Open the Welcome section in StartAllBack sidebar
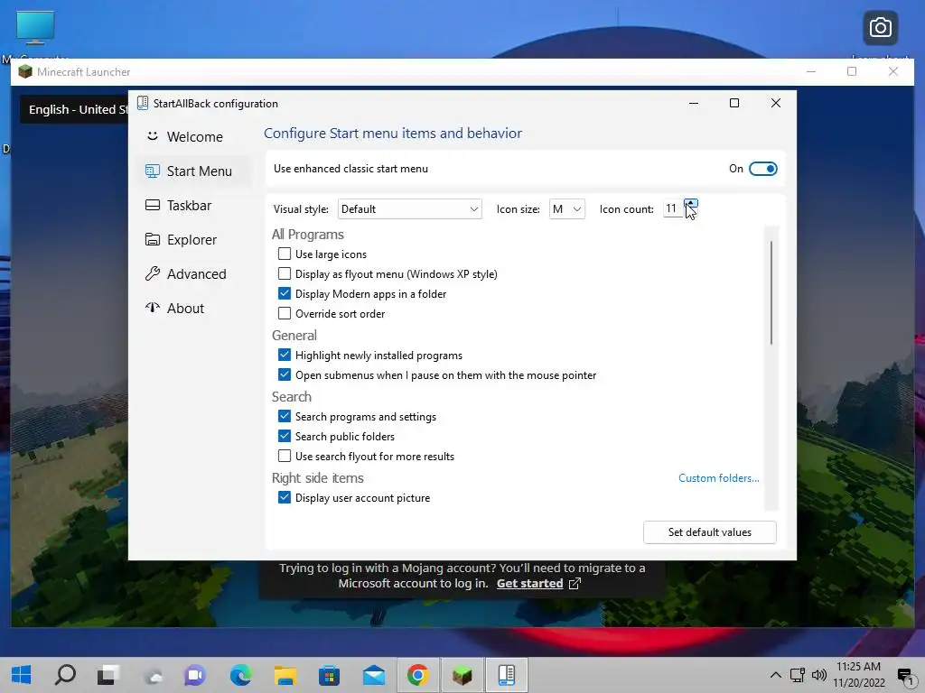Image resolution: width=925 pixels, height=693 pixels. 184,137
